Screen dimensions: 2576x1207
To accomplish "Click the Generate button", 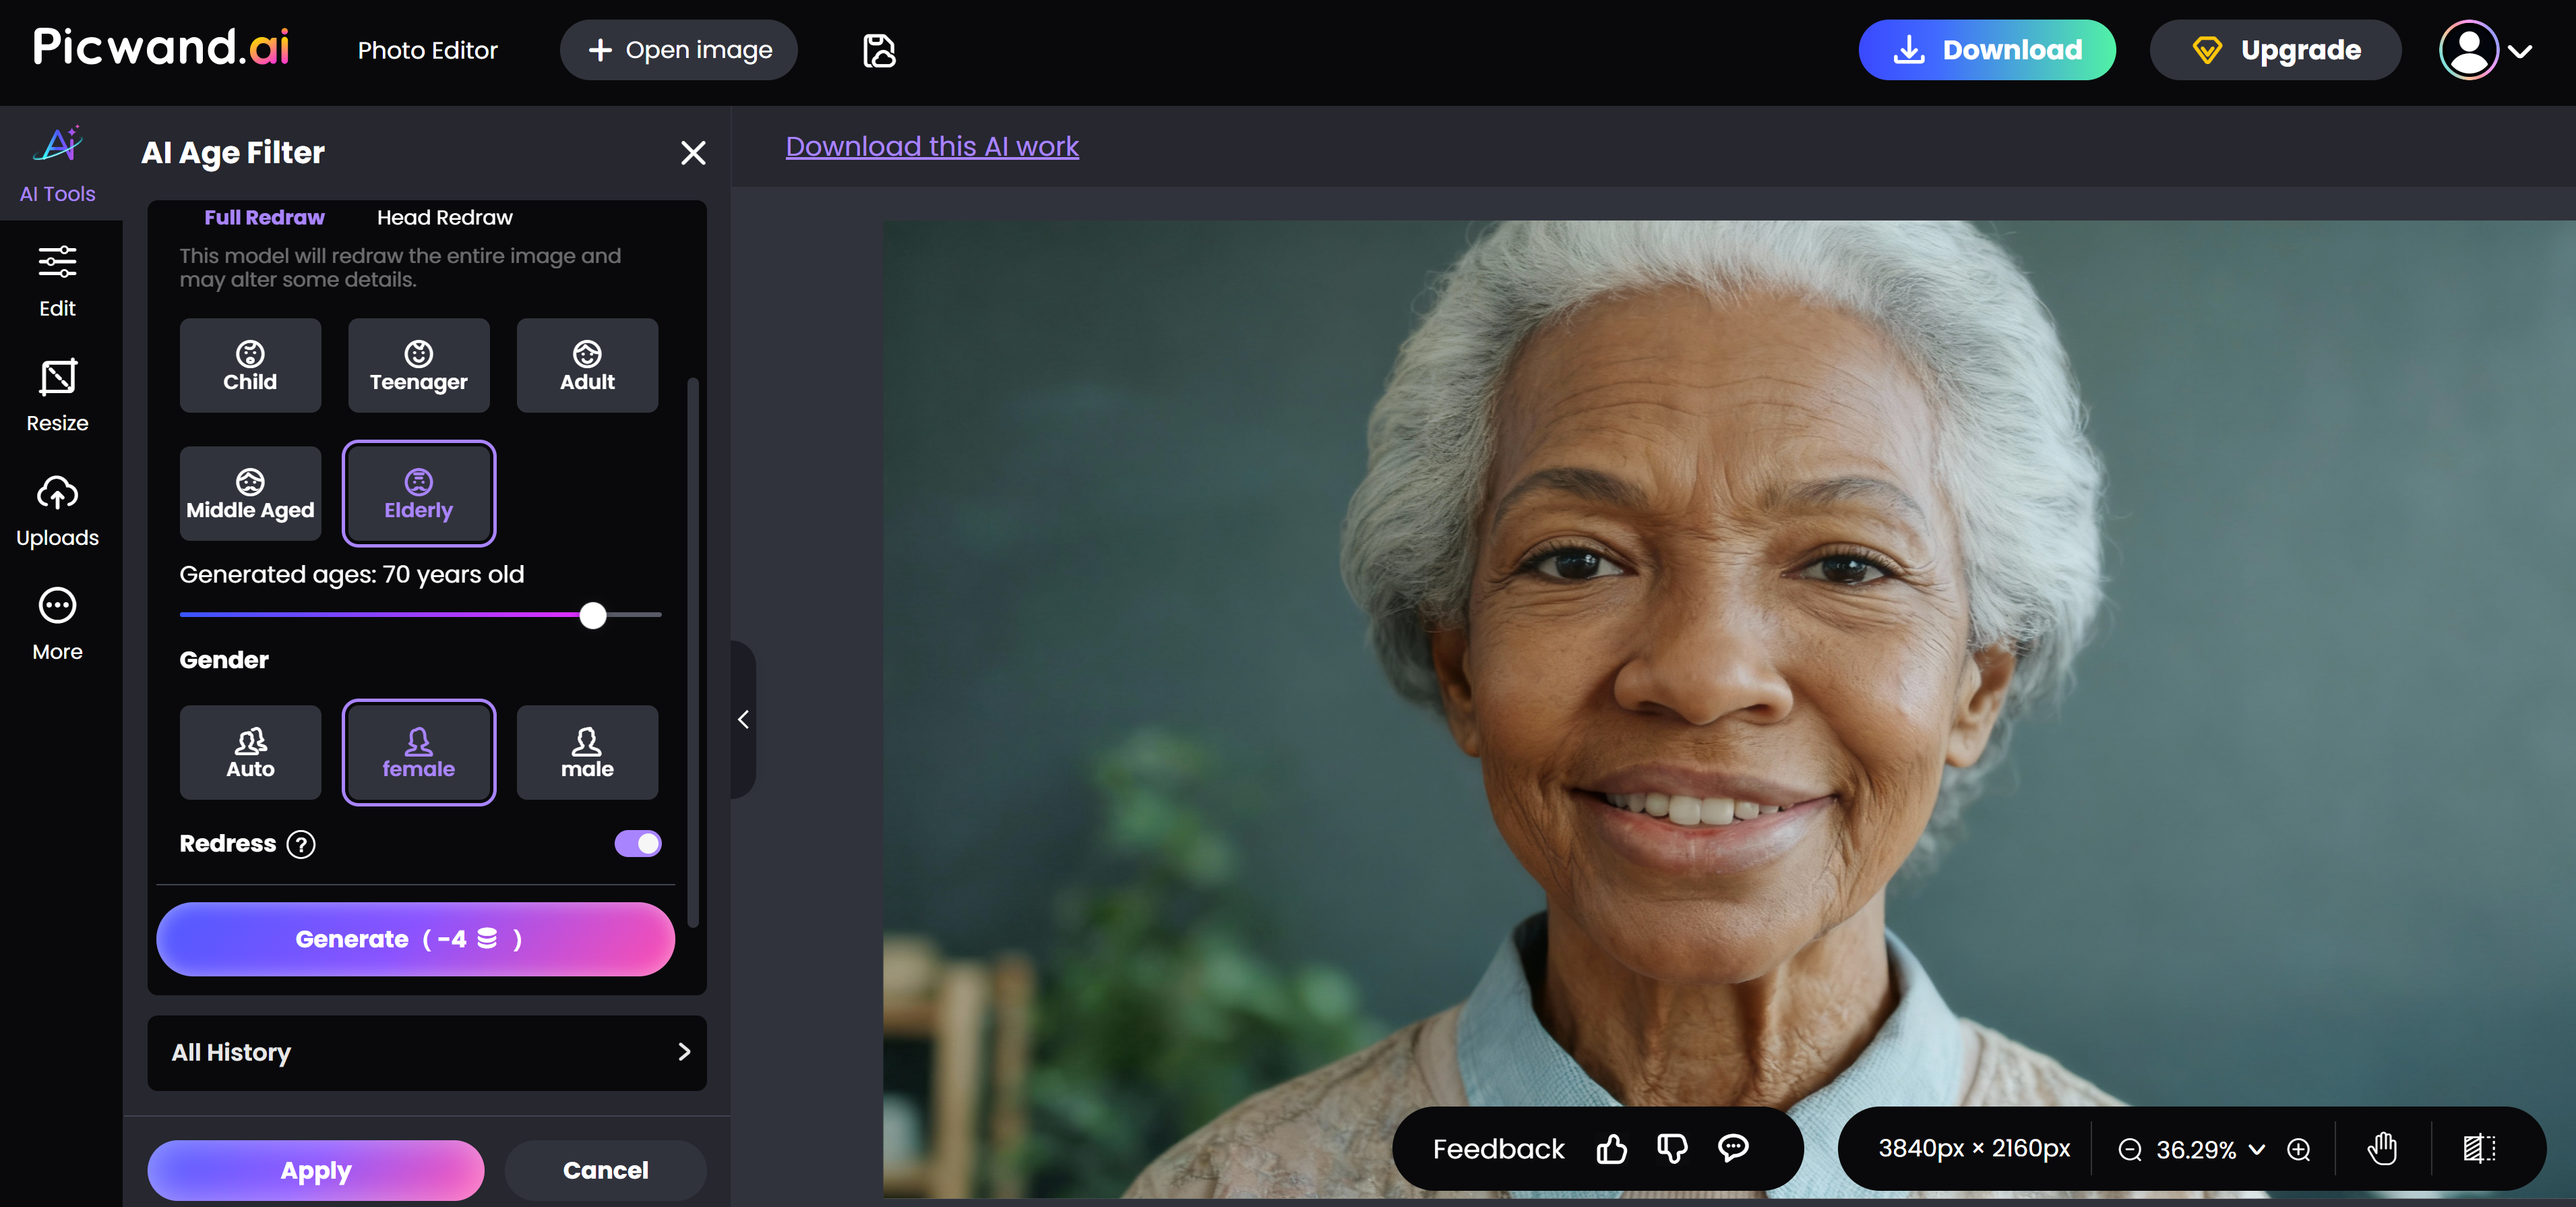I will (415, 939).
